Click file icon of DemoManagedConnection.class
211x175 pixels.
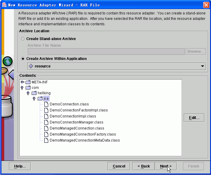coord(46,128)
